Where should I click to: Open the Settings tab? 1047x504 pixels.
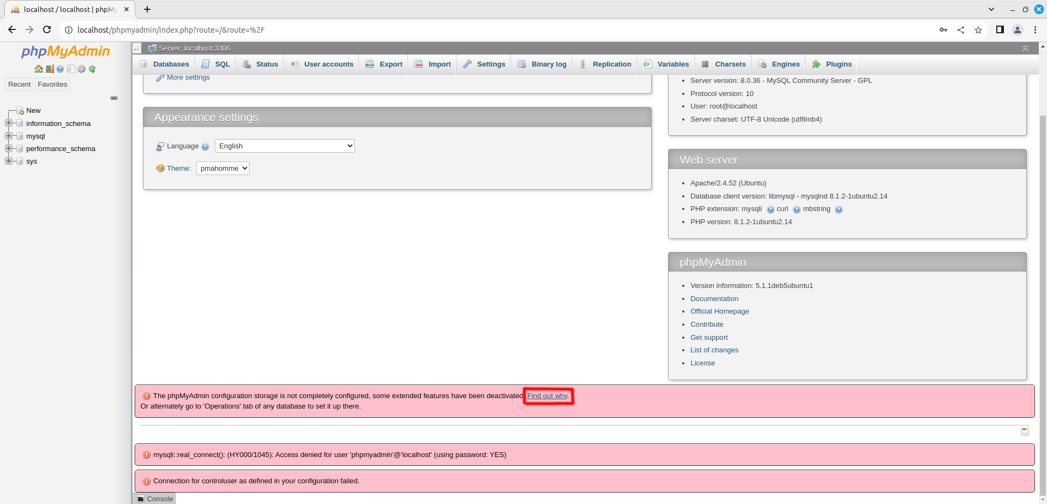pyautogui.click(x=484, y=64)
